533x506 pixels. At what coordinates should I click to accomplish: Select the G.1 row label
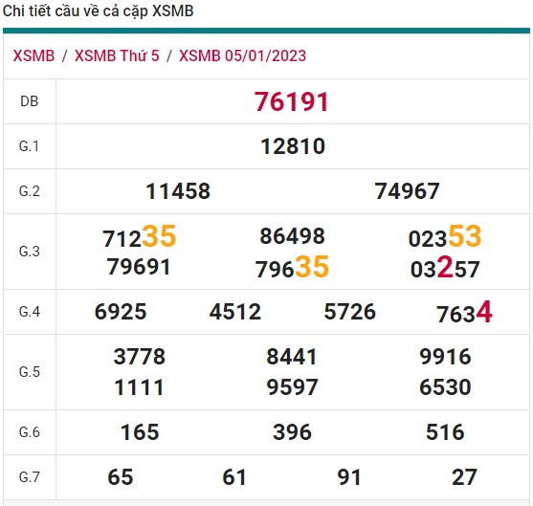tap(30, 146)
